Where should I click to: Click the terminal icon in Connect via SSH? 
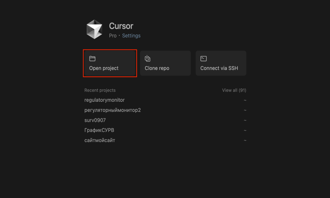[x=204, y=59]
